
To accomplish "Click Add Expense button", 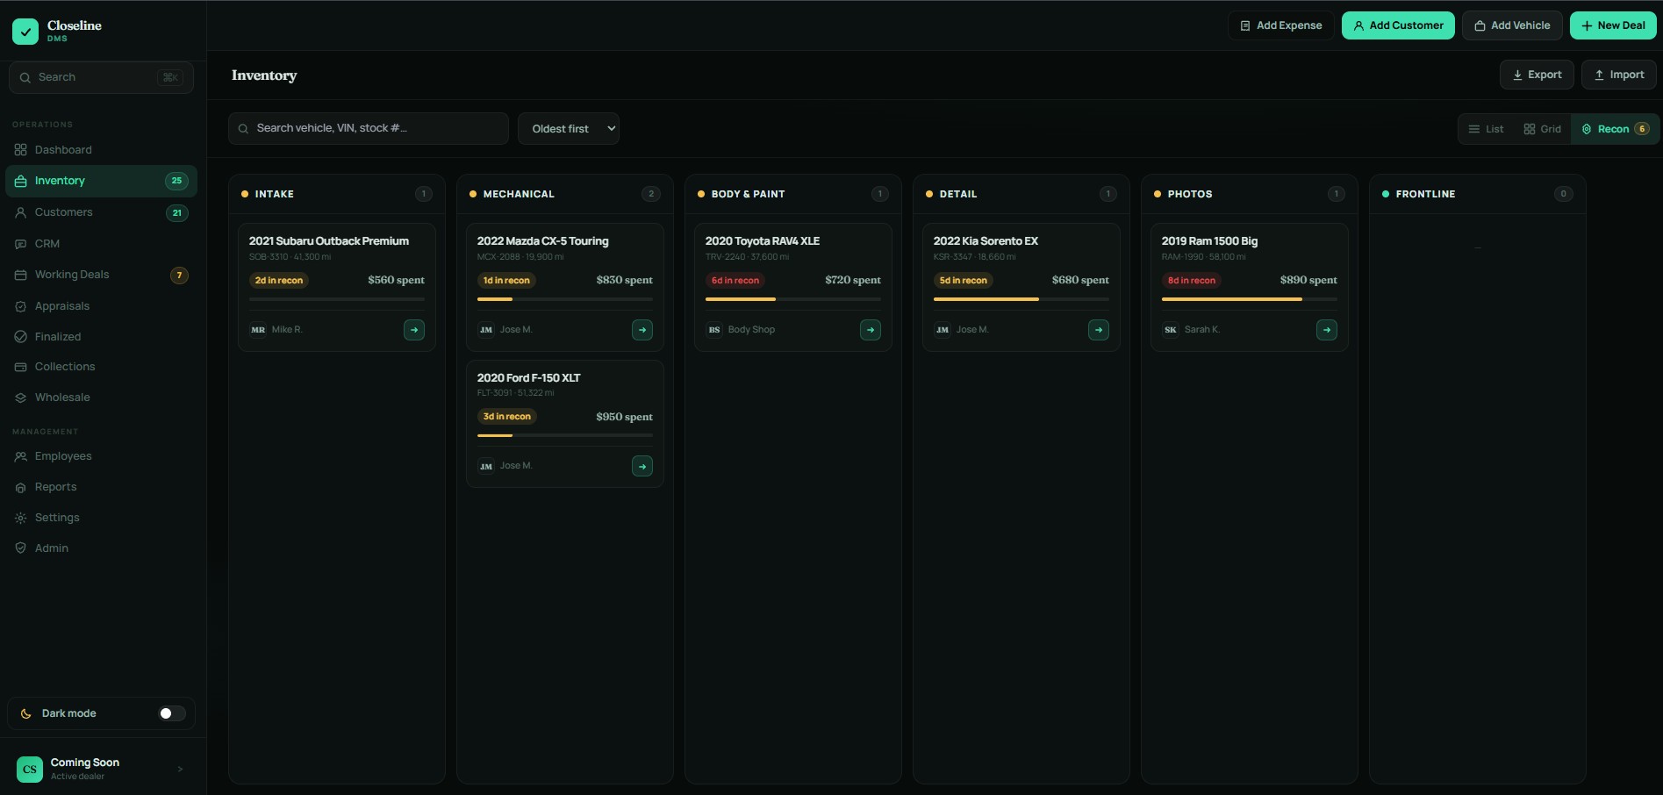I will [1281, 25].
